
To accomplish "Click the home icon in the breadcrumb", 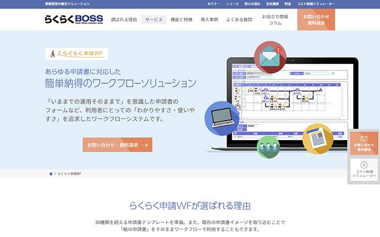I will (51, 174).
